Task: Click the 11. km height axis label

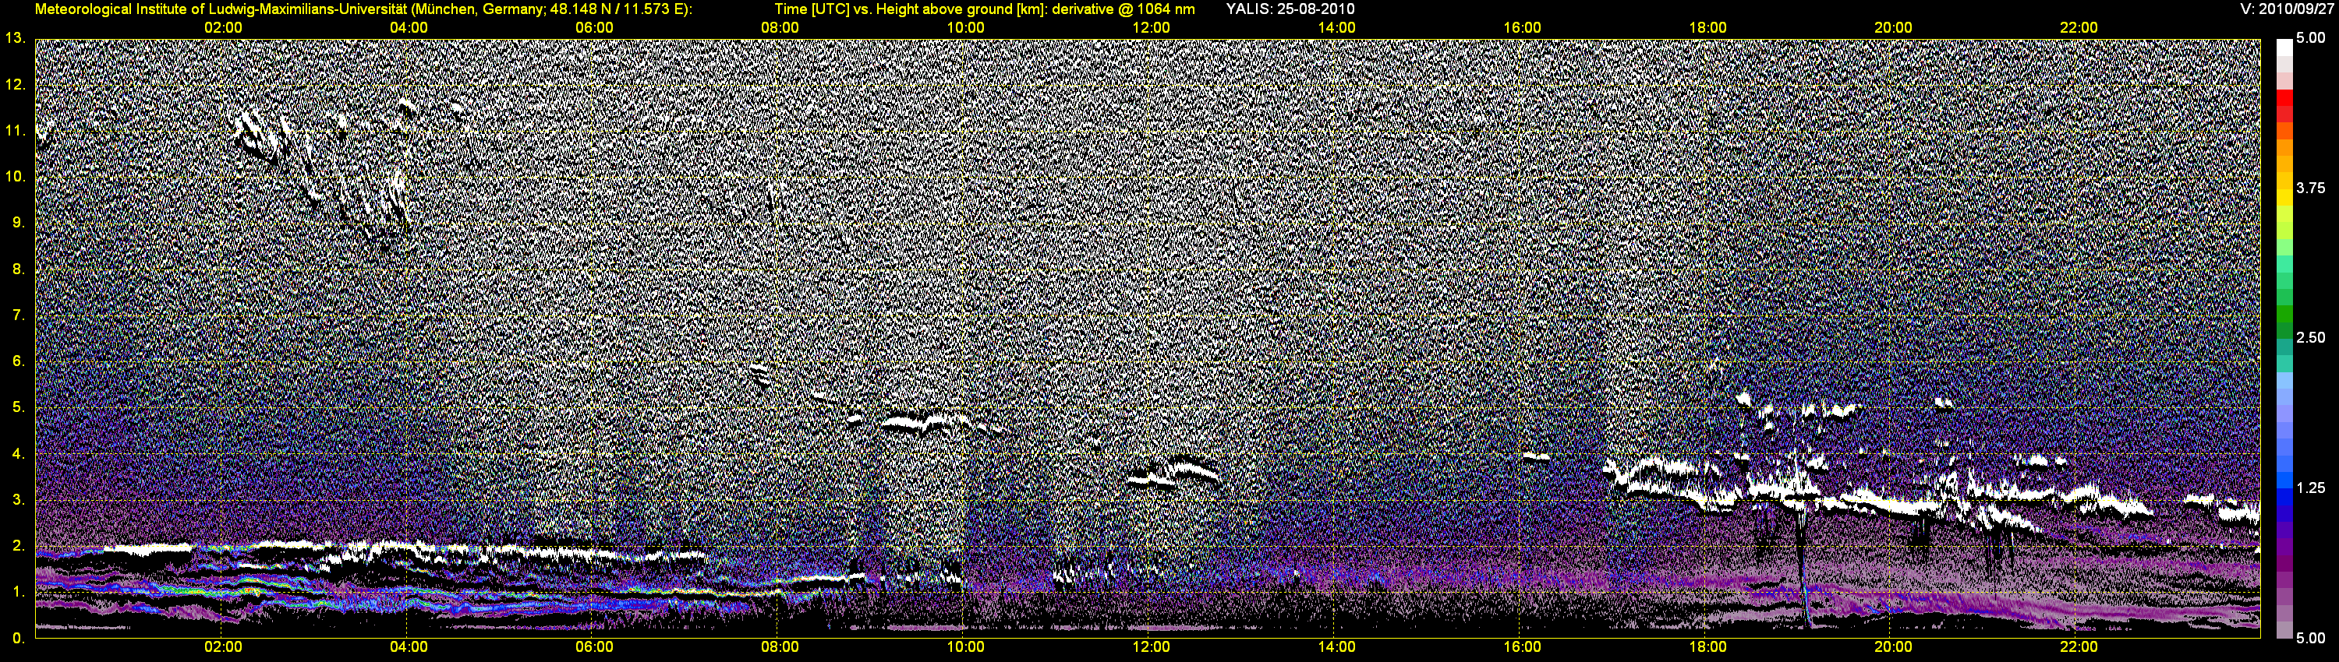Action: pyautogui.click(x=16, y=131)
